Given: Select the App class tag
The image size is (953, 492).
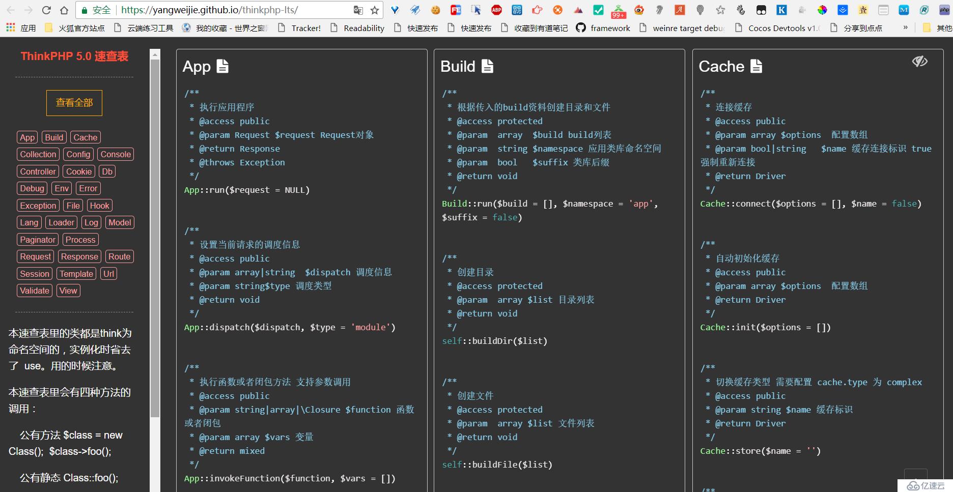Looking at the screenshot, I should [x=27, y=137].
